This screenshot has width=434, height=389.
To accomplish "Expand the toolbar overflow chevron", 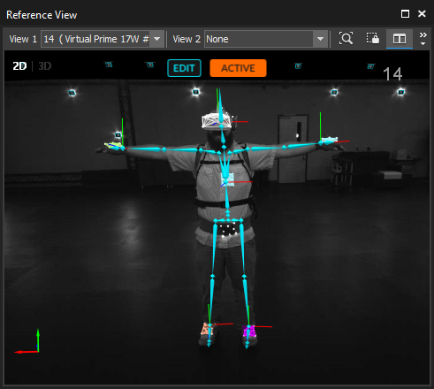I will (423, 39).
